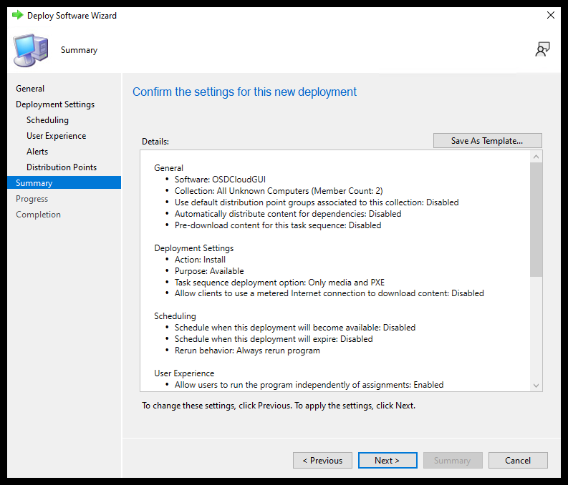Close the Deploy Software Wizard window
The image size is (568, 485).
pyautogui.click(x=550, y=15)
